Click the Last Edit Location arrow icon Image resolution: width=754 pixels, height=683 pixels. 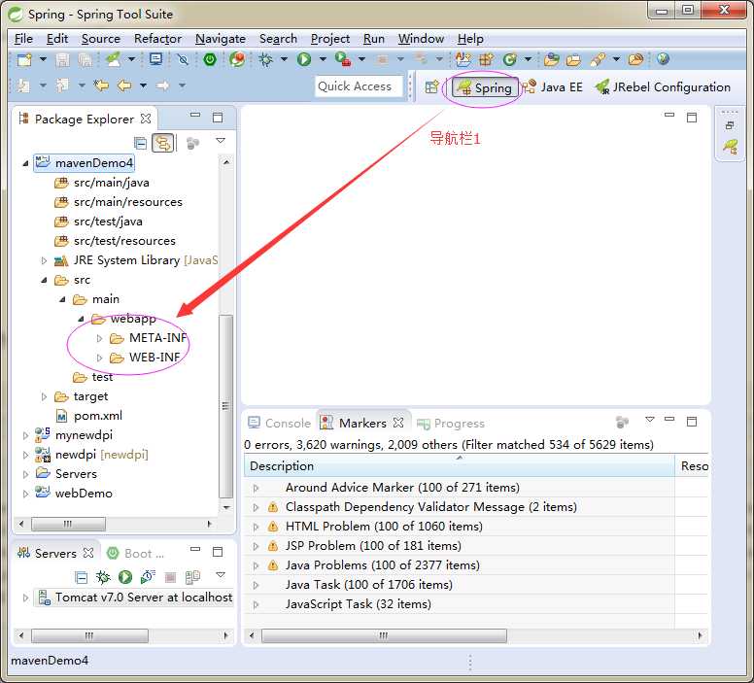point(101,85)
